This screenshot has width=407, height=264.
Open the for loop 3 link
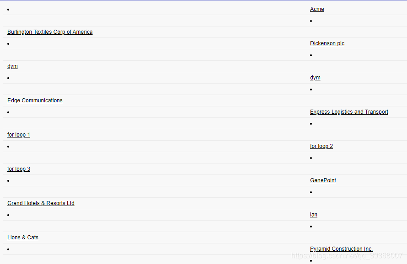tap(19, 169)
